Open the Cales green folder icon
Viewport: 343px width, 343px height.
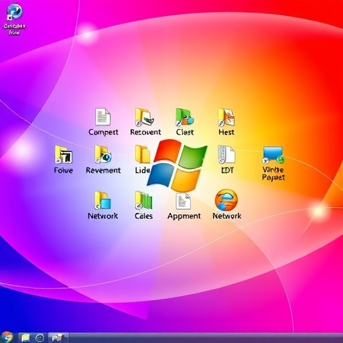(144, 200)
